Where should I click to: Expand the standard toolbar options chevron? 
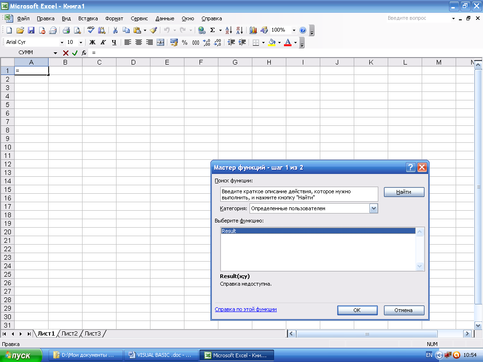[312, 31]
